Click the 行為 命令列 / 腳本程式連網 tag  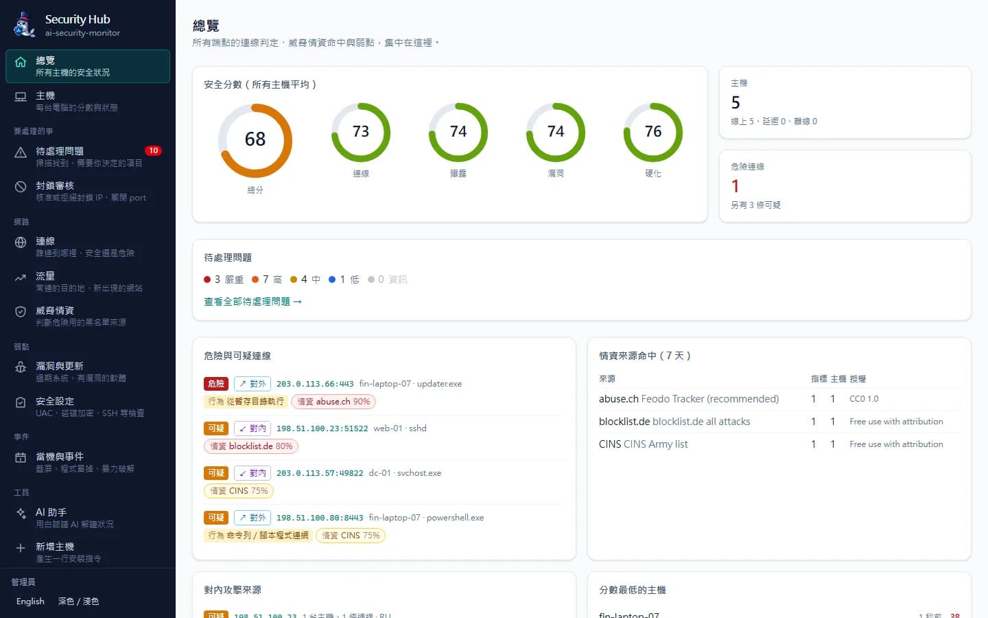tap(258, 536)
